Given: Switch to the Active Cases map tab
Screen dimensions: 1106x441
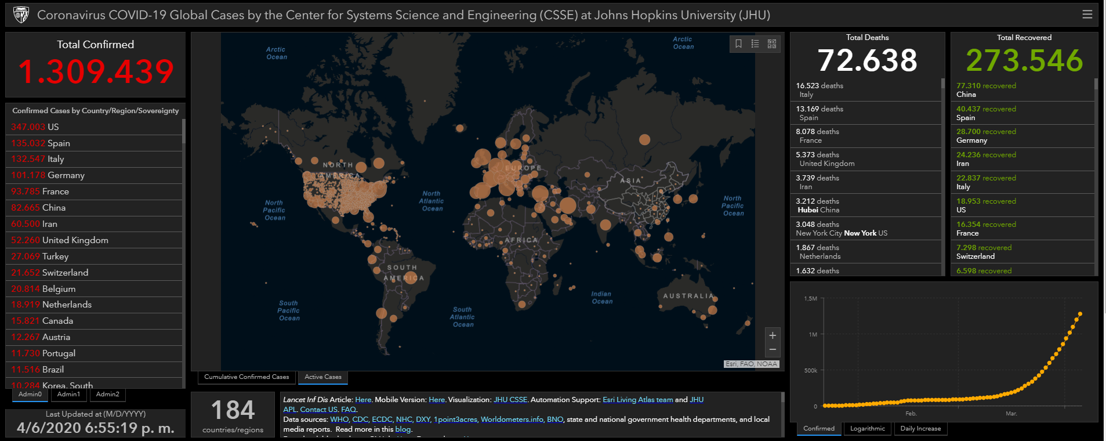Looking at the screenshot, I should pos(323,377).
